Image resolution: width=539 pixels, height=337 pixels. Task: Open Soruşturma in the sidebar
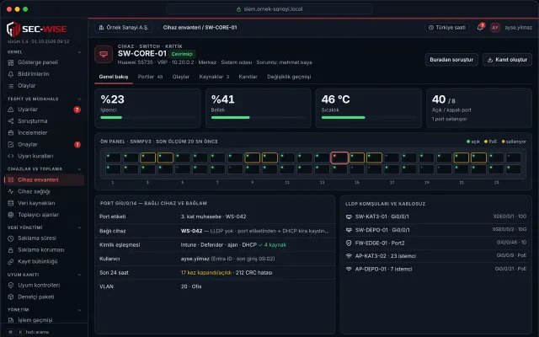44,121
